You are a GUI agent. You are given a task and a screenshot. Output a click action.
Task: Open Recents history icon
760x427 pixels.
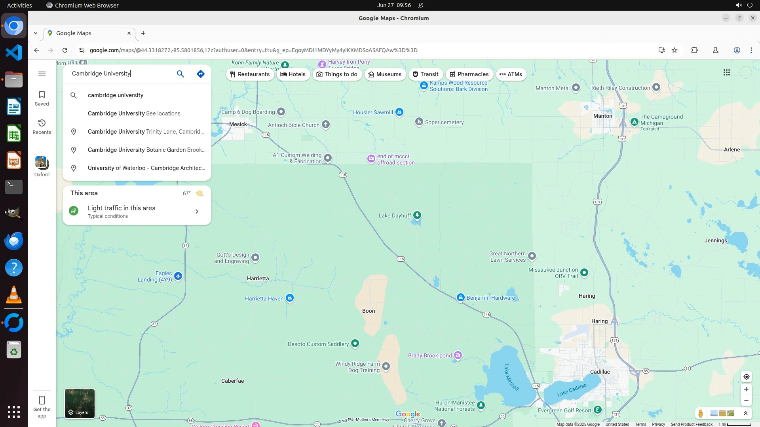pyautogui.click(x=42, y=126)
